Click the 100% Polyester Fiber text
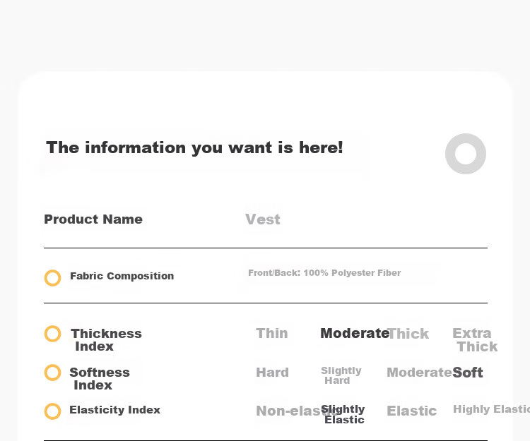The height and width of the screenshot is (441, 530). pos(352,272)
